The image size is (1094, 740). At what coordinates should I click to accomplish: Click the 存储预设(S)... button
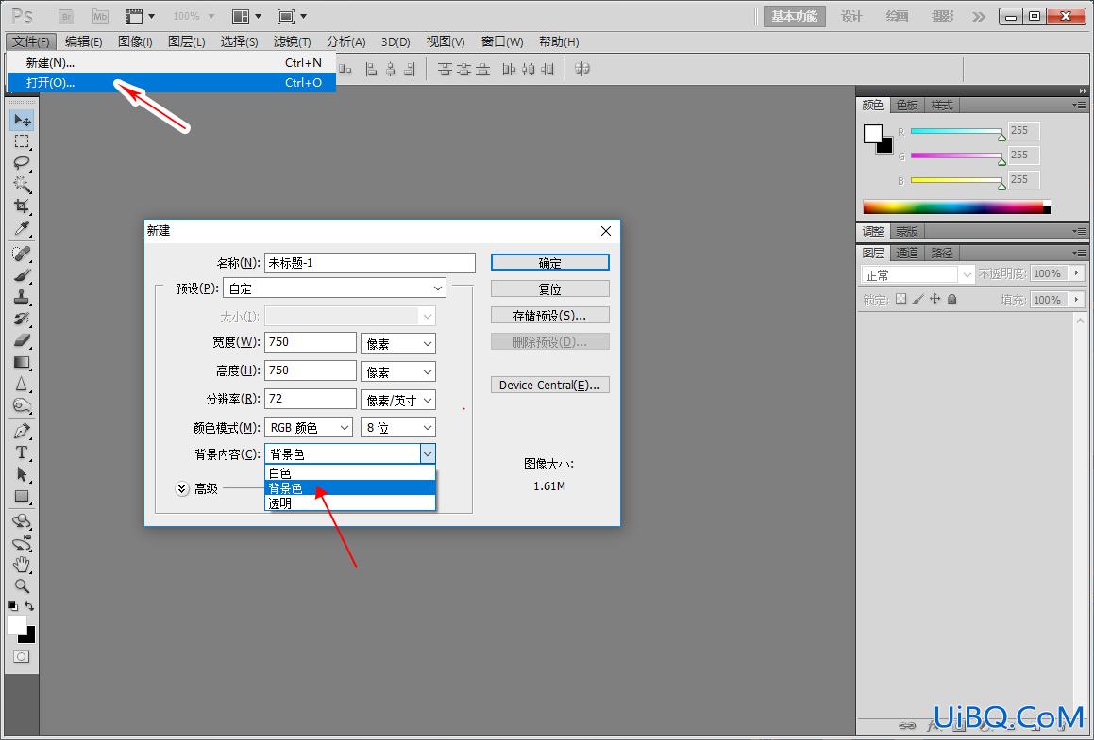coord(549,315)
